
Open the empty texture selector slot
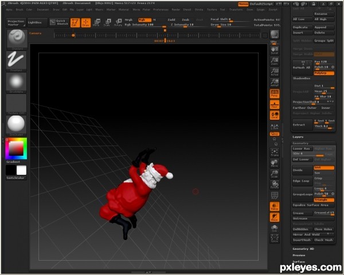click(x=17, y=104)
